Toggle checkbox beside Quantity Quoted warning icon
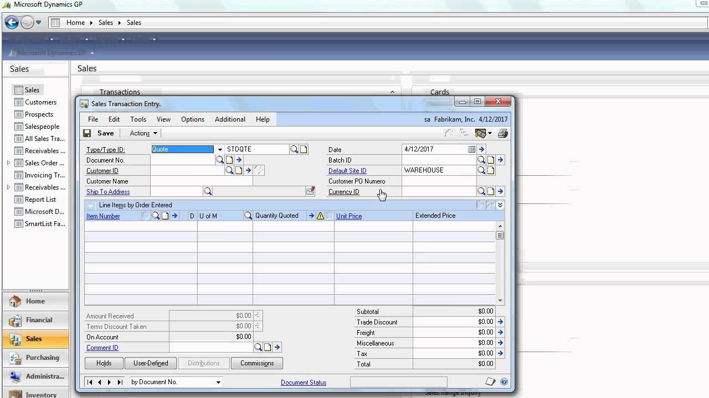This screenshot has height=398, width=709. (330, 216)
